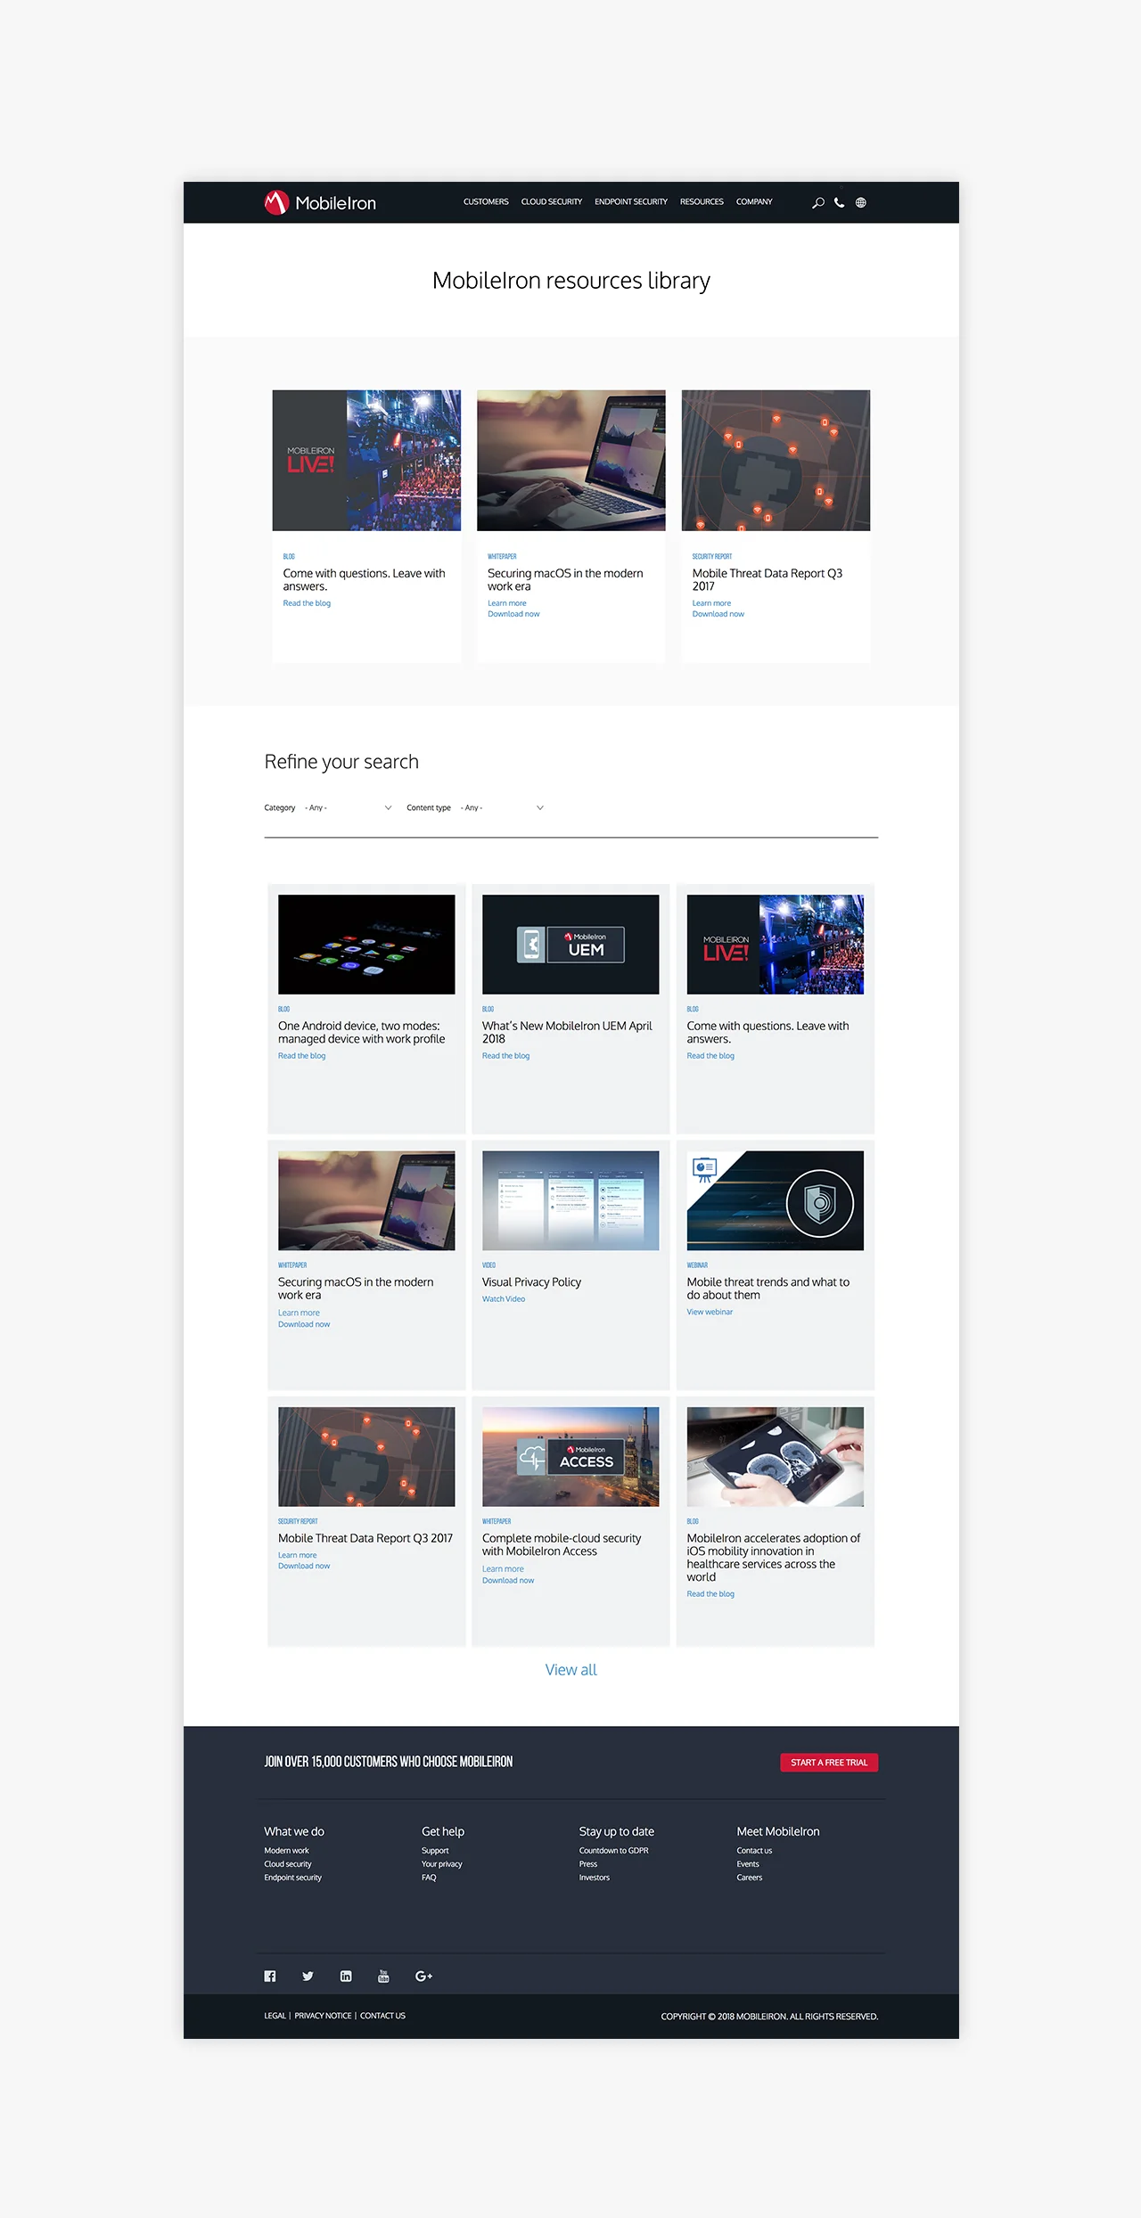Click Read the blog under healthcare article

pos(710,1594)
